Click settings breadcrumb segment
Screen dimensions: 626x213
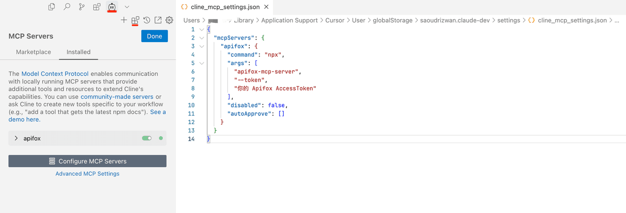[509, 20]
